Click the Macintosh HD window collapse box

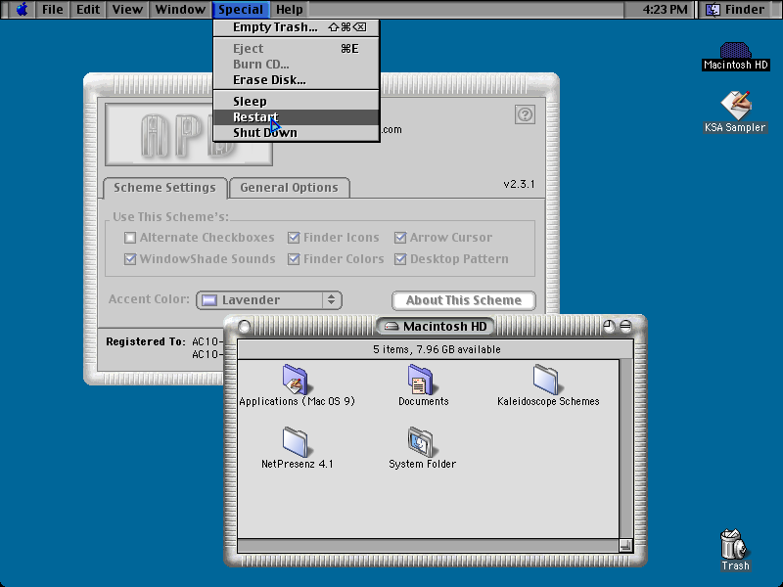click(x=625, y=326)
